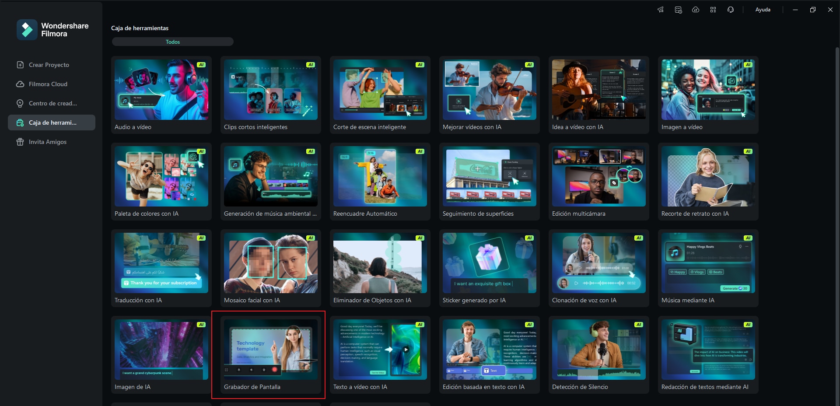
Task: Open Texto a vídeo con IA
Action: (380, 355)
